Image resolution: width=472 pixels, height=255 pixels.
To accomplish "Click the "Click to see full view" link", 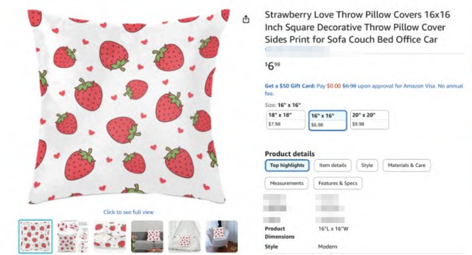I will click(128, 212).
